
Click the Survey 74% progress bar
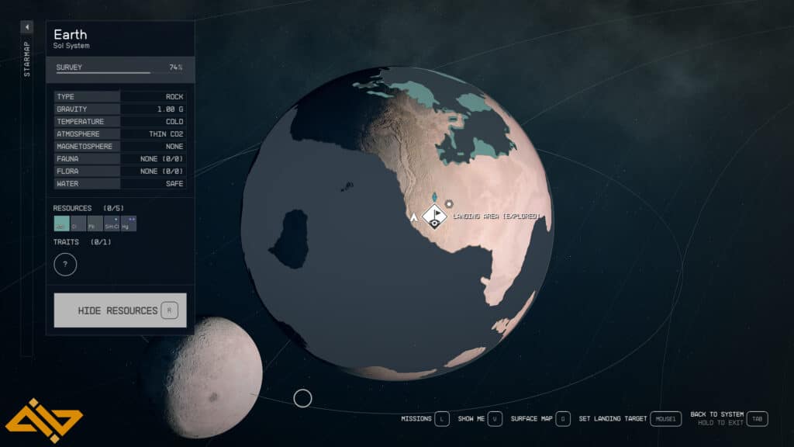(120, 68)
